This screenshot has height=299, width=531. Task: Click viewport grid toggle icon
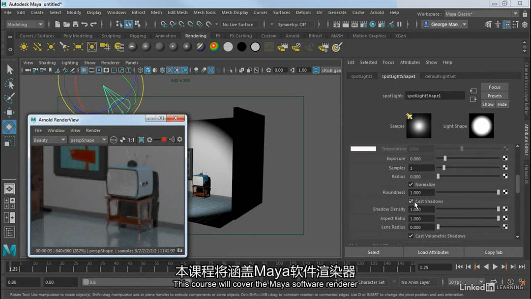(x=84, y=70)
